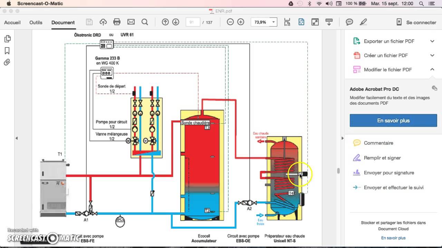The image size is (442, 248).
Task: Open the volume control in menu bar
Action: point(329,3)
